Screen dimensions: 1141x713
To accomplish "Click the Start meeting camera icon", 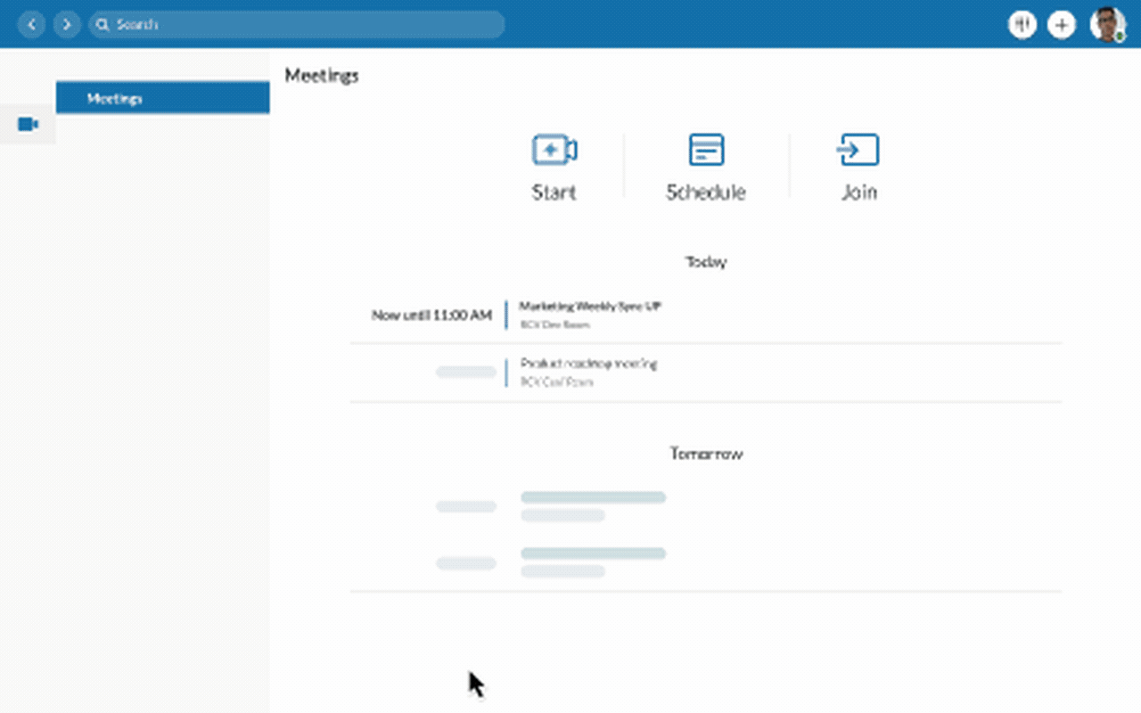I will coord(554,150).
